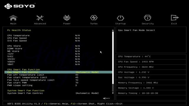The width and height of the screenshot is (189, 106).
Task: Select the Fan start temperature limit label
Action: tap(27, 77)
